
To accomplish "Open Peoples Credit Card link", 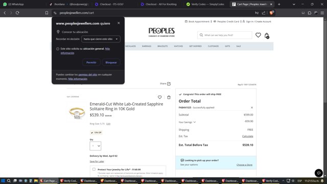I will coord(226,21).
